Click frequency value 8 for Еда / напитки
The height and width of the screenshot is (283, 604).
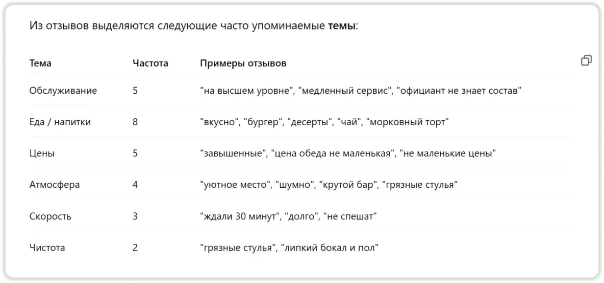point(135,122)
